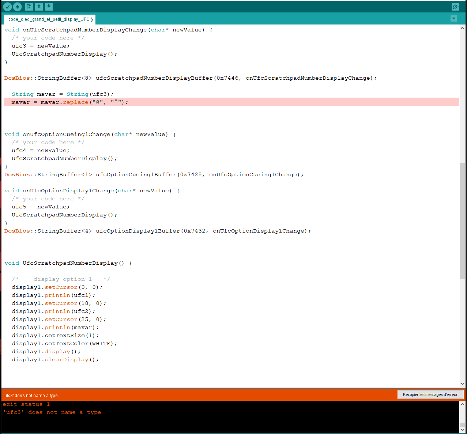Open a sketch with the Open icon

click(39, 7)
